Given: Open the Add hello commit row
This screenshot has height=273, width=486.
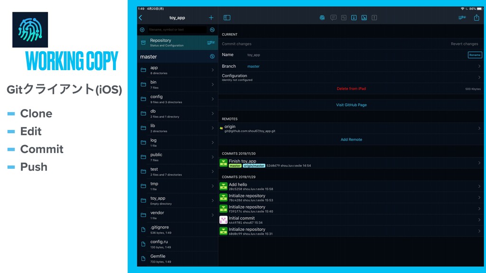Looking at the screenshot, I should [351, 186].
